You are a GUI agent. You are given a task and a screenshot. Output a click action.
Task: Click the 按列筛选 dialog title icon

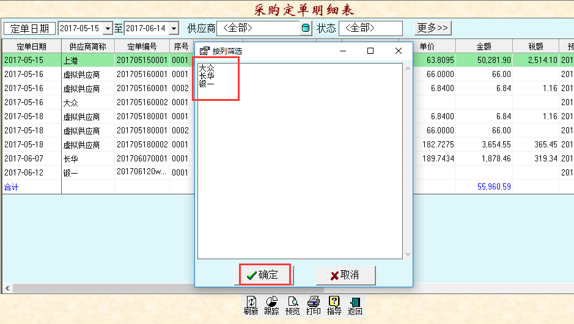(204, 51)
